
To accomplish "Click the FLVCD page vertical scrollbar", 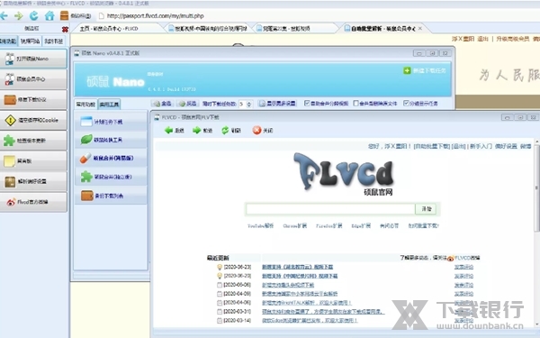I will [536, 188].
